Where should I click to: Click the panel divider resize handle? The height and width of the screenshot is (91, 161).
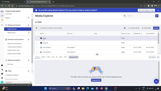(97, 54)
